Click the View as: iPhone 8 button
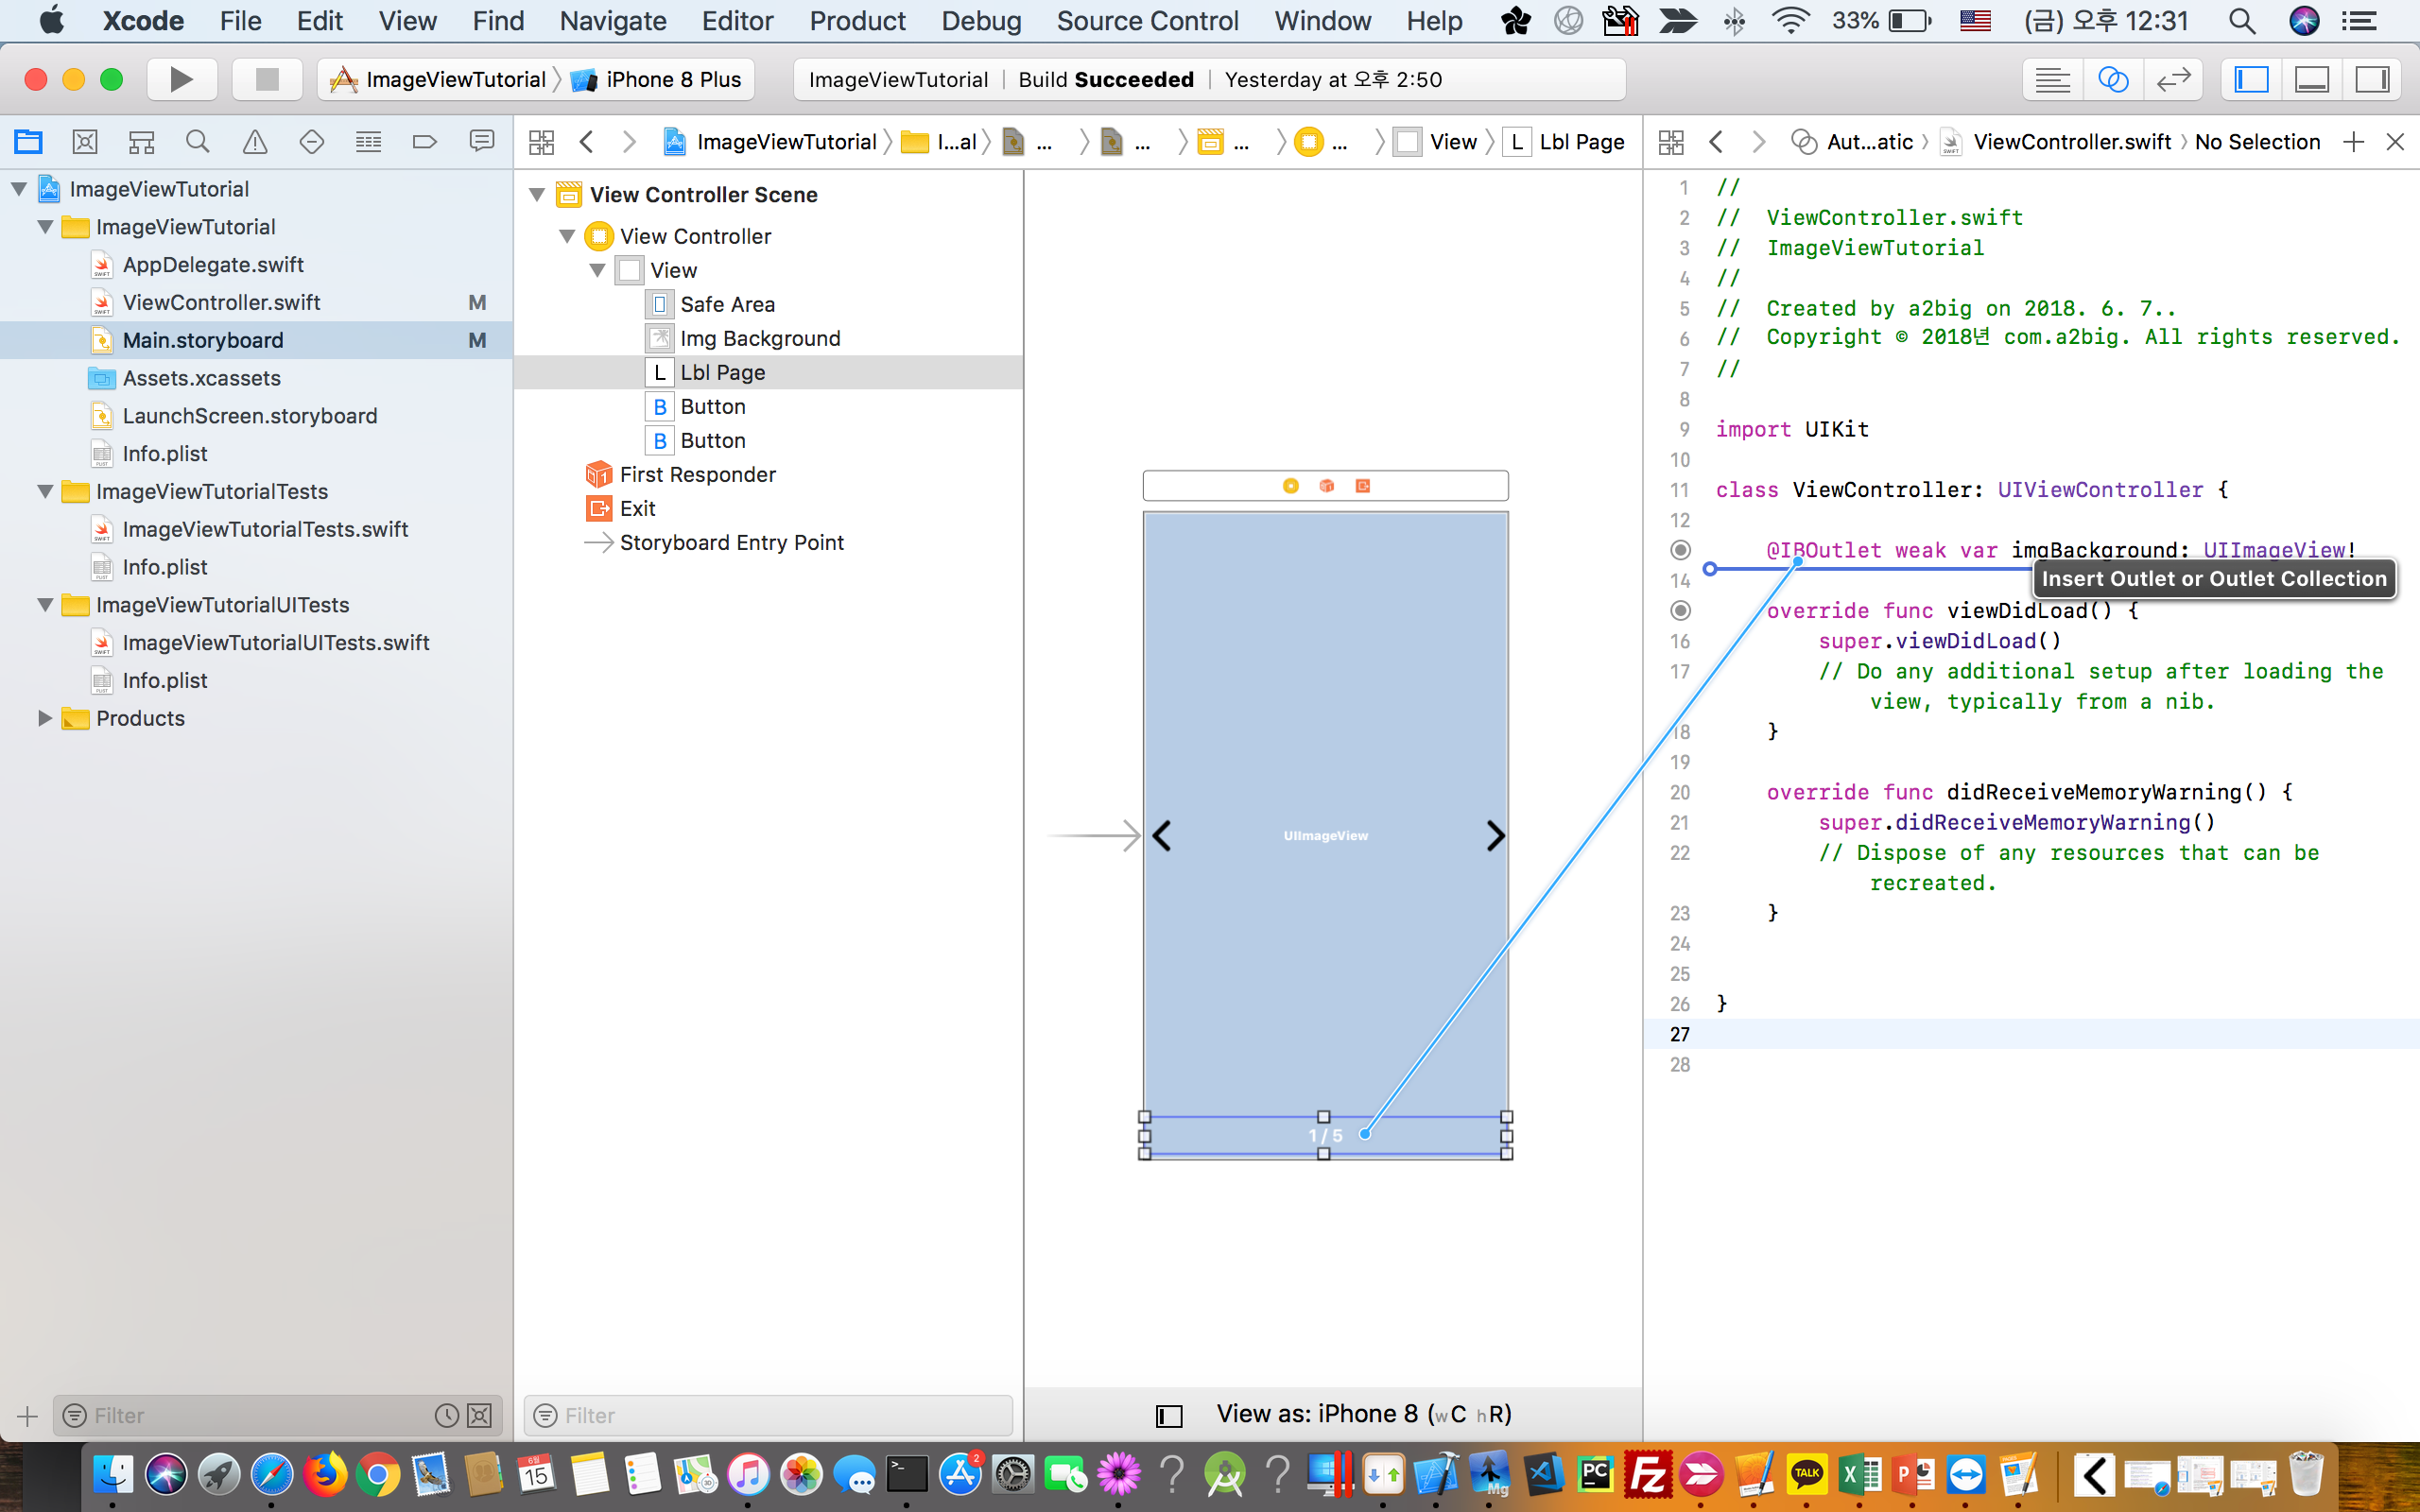This screenshot has width=2420, height=1512. (1363, 1414)
